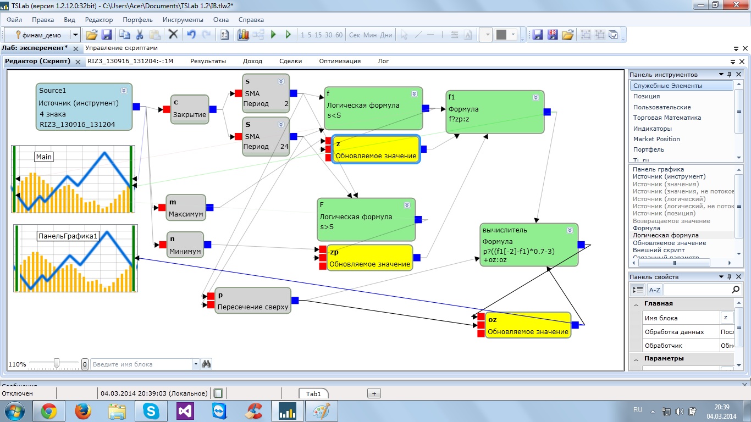Undo last action with blue arrow
Image resolution: width=751 pixels, height=422 pixels.
191,35
